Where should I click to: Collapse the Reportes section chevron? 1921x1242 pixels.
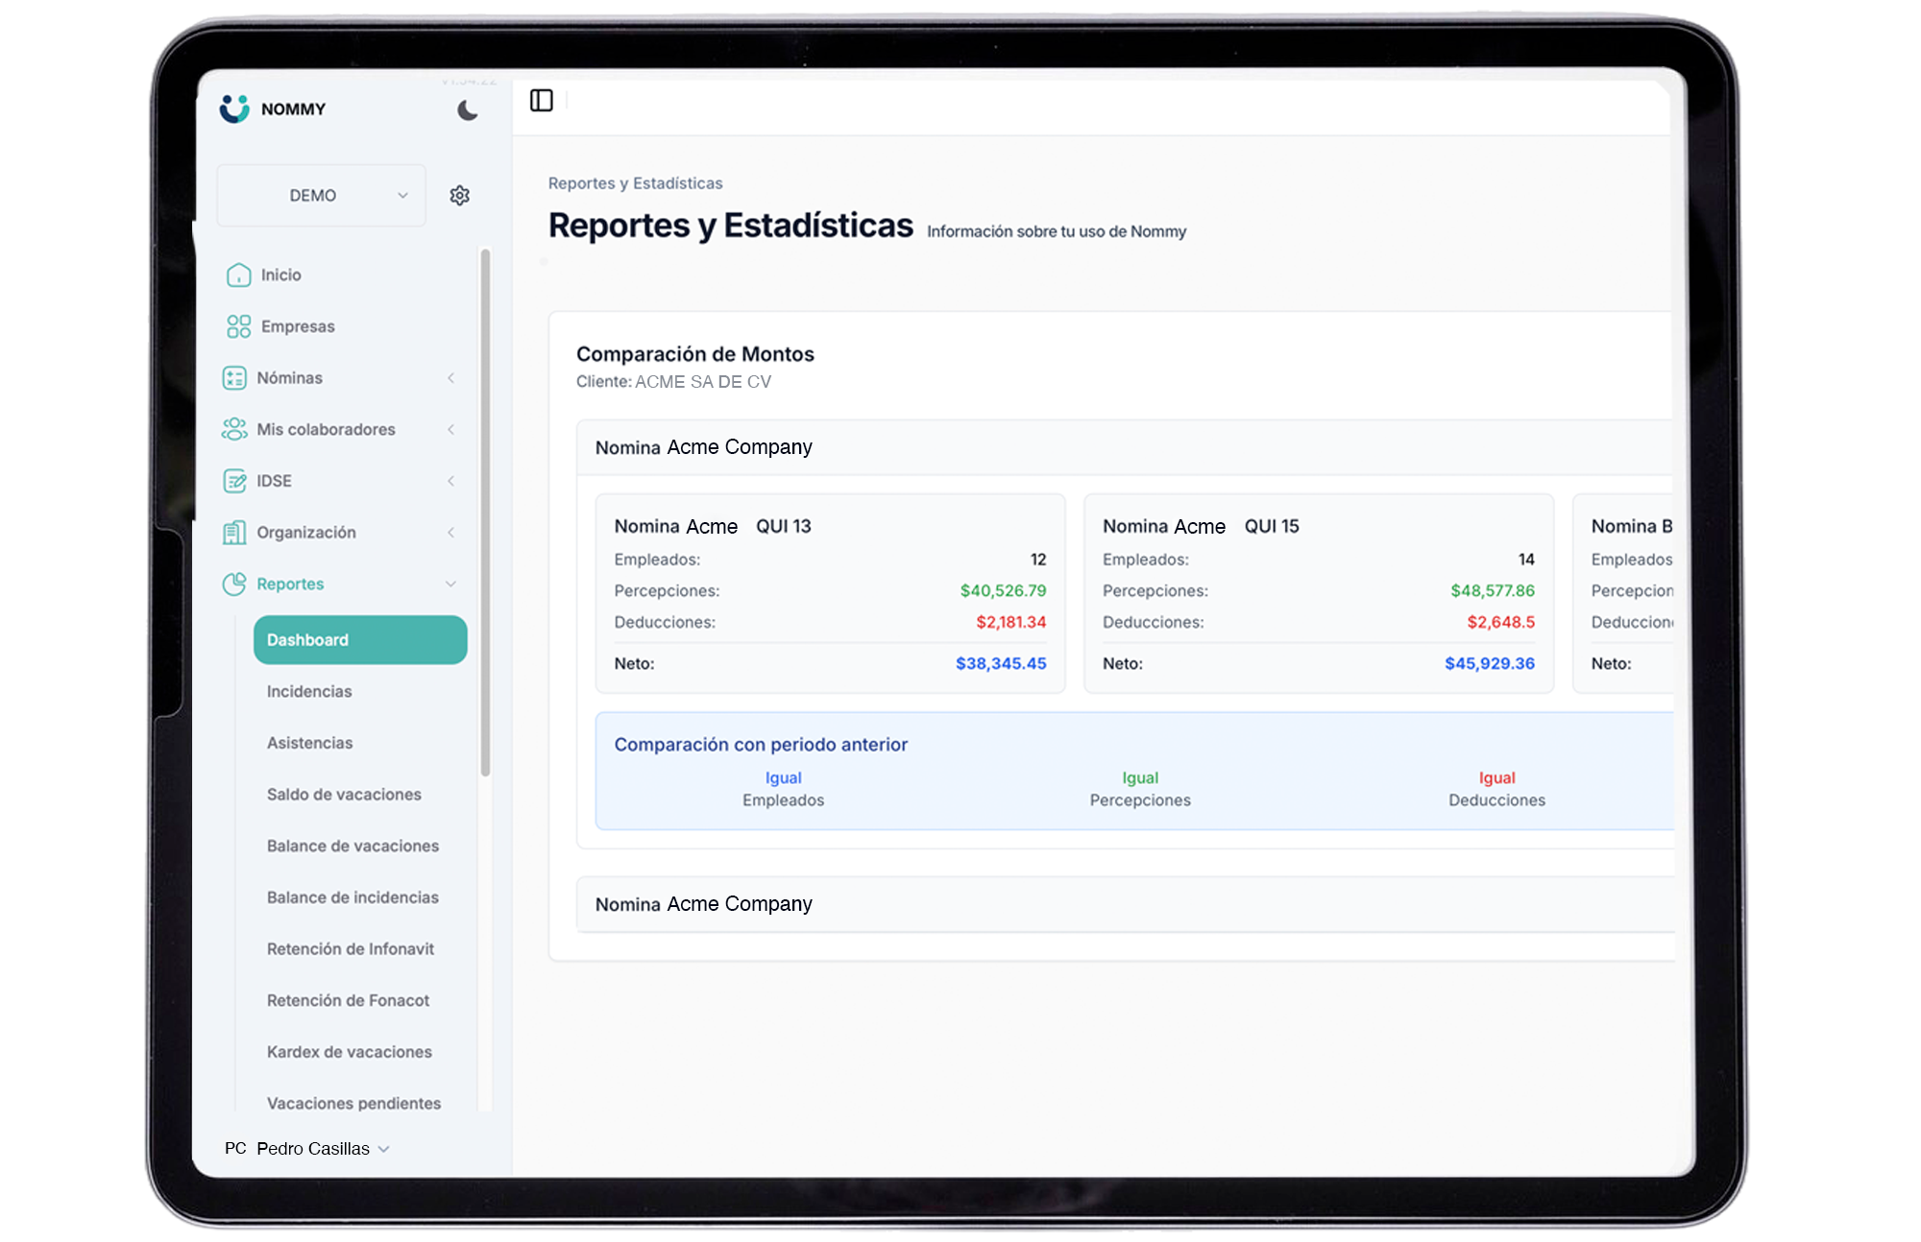tap(450, 584)
